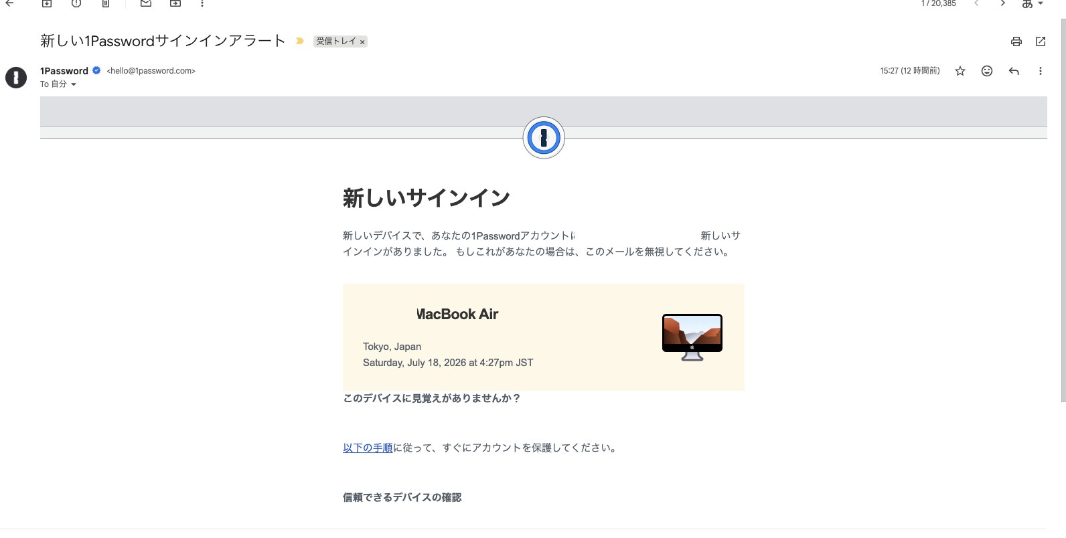Click the 新しいサインイン heading
1066x538 pixels.
click(x=427, y=198)
